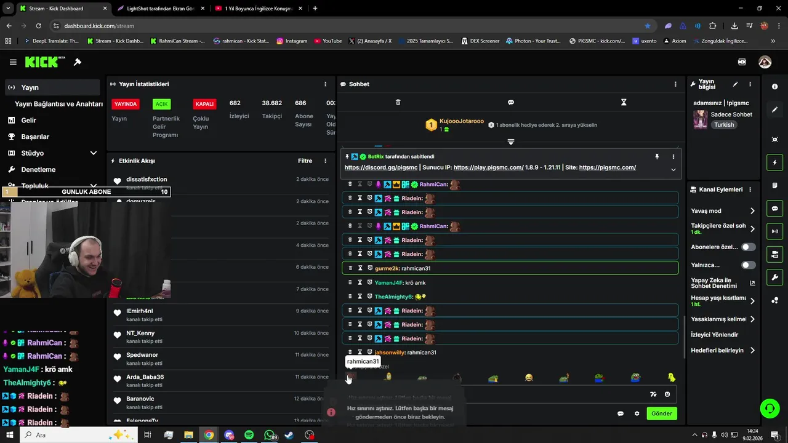
Task: Click the Gönder send button
Action: click(662, 413)
